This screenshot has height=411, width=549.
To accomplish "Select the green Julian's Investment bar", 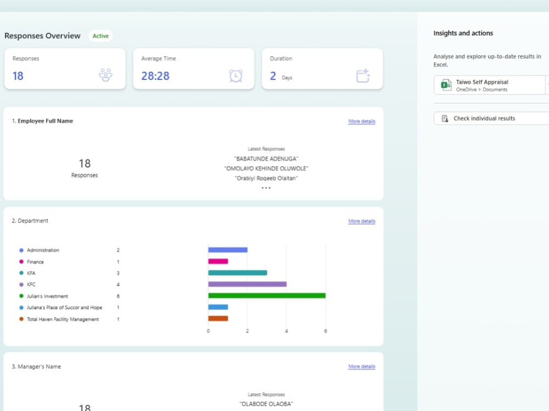I will pos(267,296).
